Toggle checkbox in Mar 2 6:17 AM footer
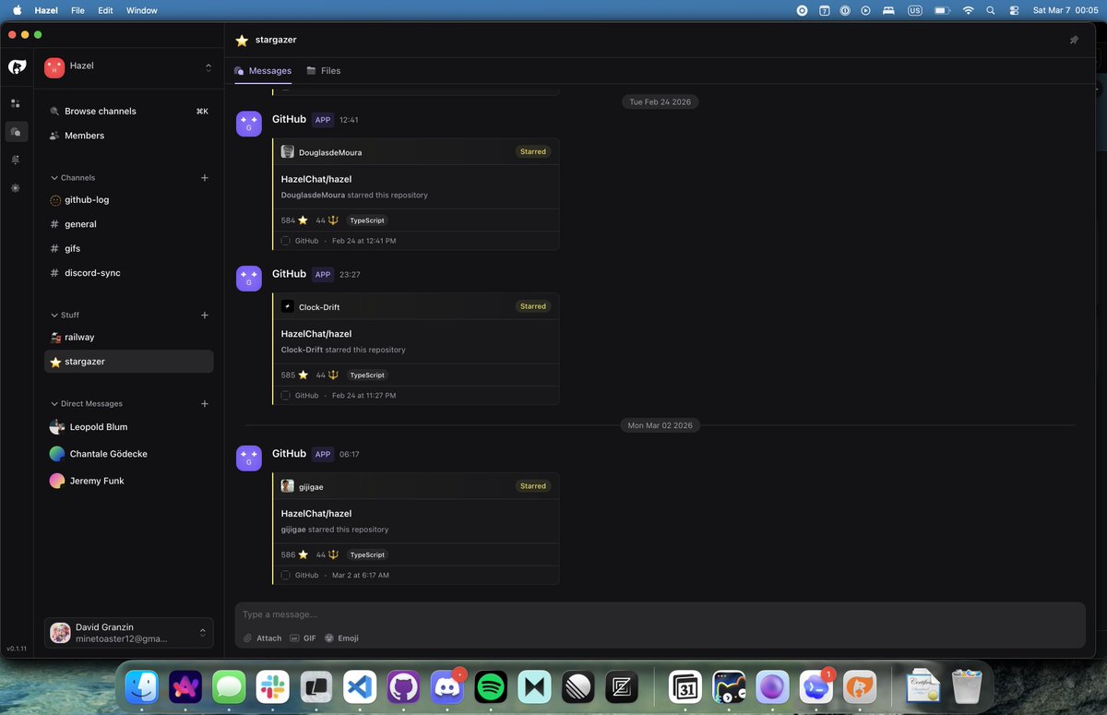1107x715 pixels. click(x=286, y=575)
